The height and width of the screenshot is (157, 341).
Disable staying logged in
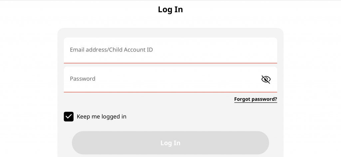point(69,117)
